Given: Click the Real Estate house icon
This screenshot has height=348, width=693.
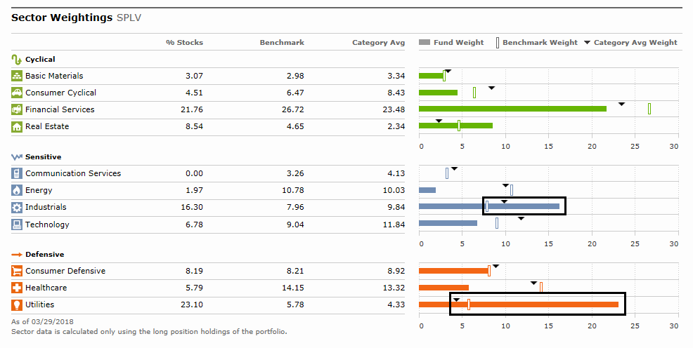Looking at the screenshot, I should tap(17, 126).
